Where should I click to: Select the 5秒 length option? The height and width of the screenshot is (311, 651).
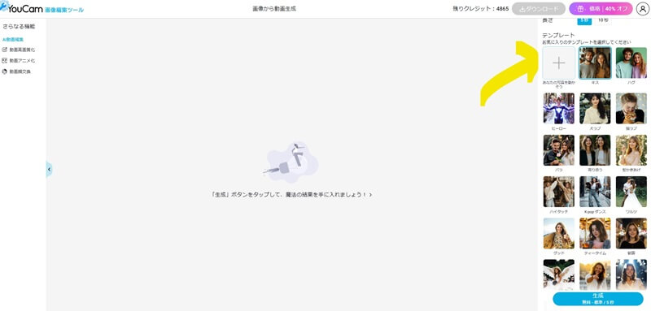[x=584, y=19]
